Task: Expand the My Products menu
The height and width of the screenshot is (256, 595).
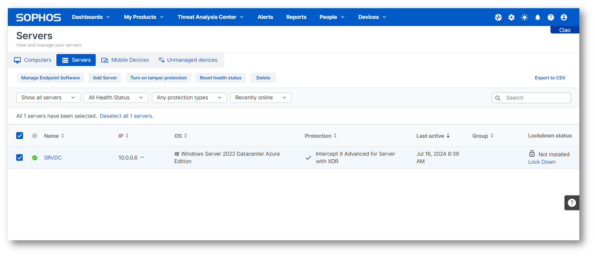Action: pos(144,17)
